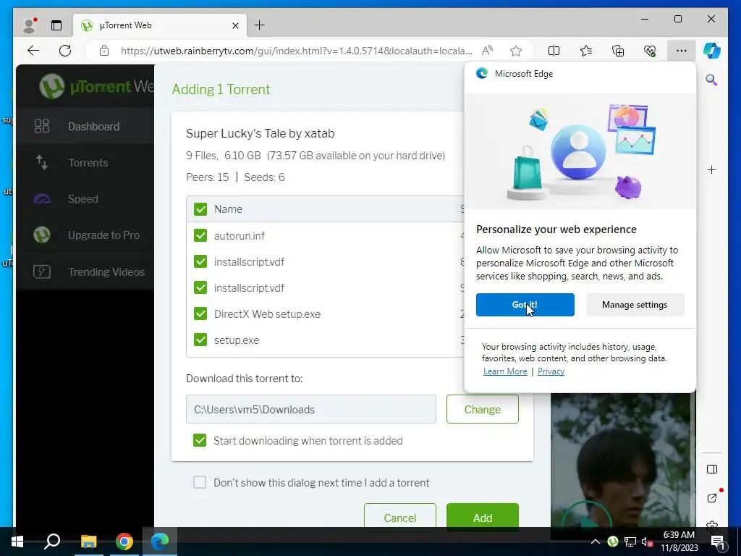Image resolution: width=741 pixels, height=556 pixels.
Task: Click the µTorrent tray icon
Action: [612, 542]
